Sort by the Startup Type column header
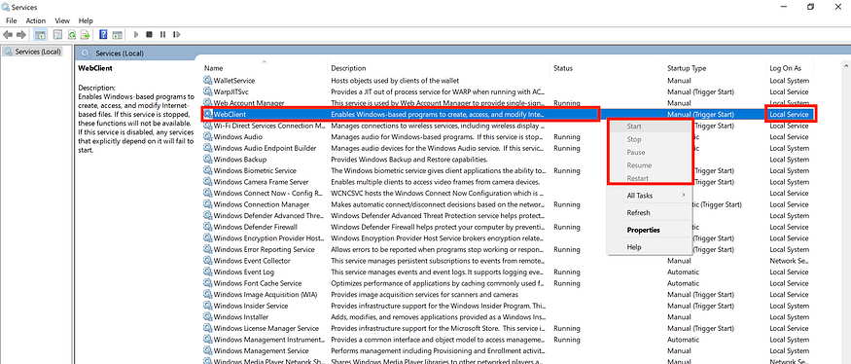The width and height of the screenshot is (851, 364). click(687, 68)
